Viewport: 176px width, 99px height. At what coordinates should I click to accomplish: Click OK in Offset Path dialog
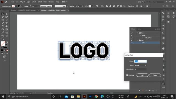point(142,75)
